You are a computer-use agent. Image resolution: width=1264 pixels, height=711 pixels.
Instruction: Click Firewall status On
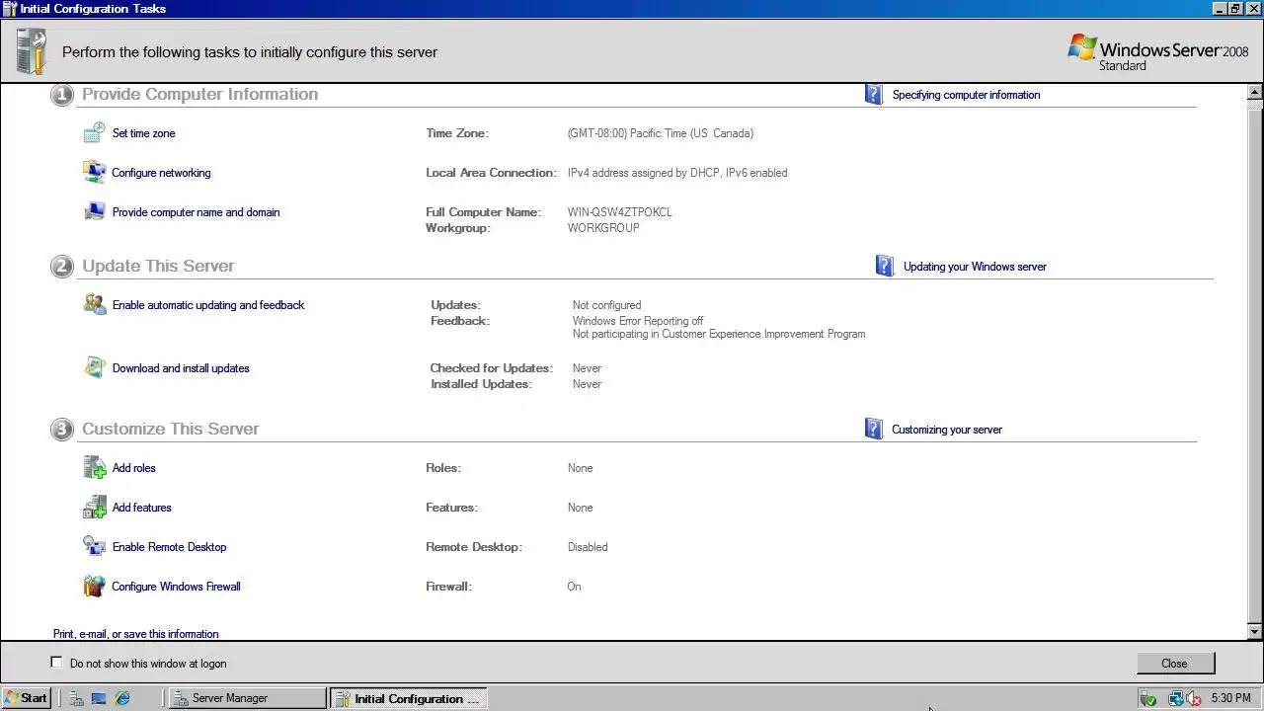point(574,587)
